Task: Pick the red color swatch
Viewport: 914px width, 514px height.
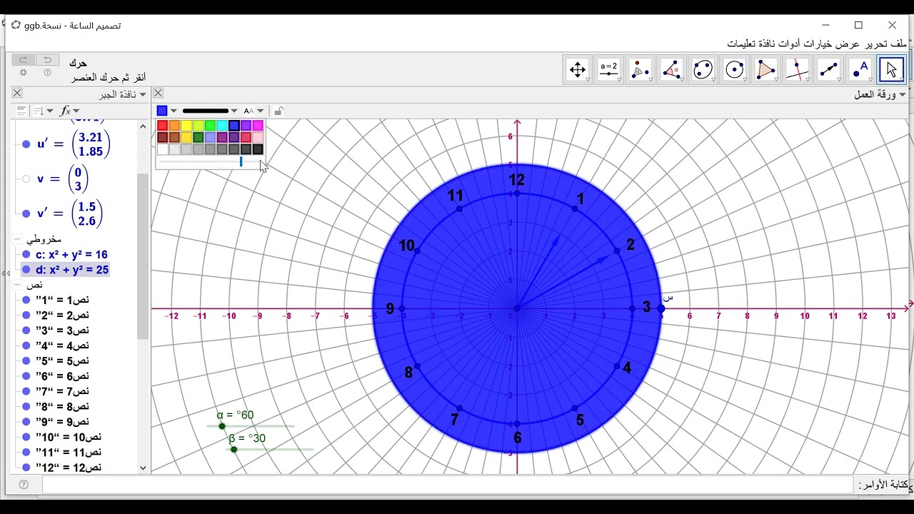Action: point(163,126)
